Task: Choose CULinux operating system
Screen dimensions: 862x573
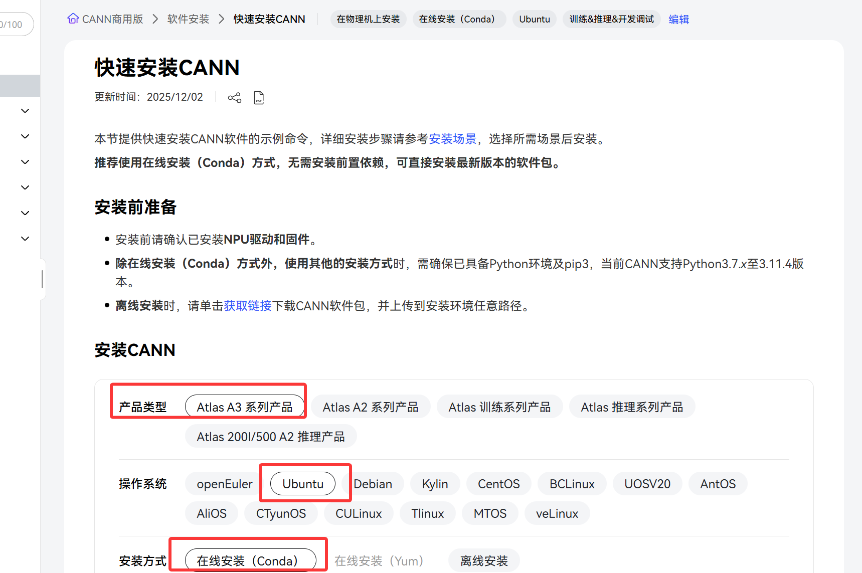Action: click(x=359, y=513)
